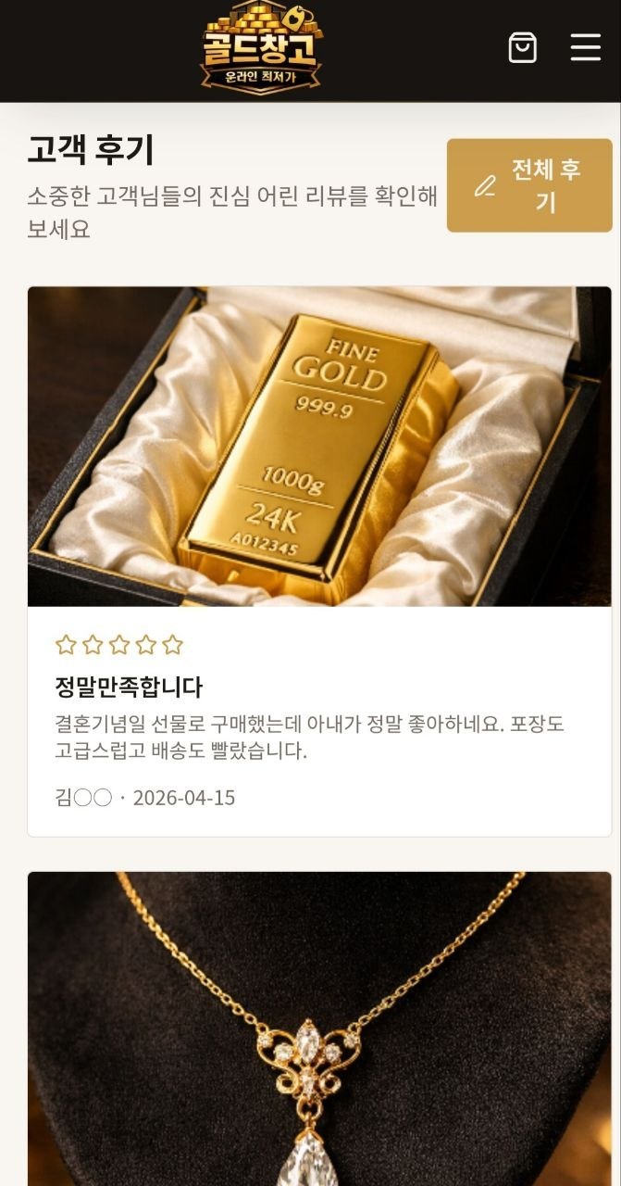
Task: Click the review date 2026-04-15
Action: point(184,798)
